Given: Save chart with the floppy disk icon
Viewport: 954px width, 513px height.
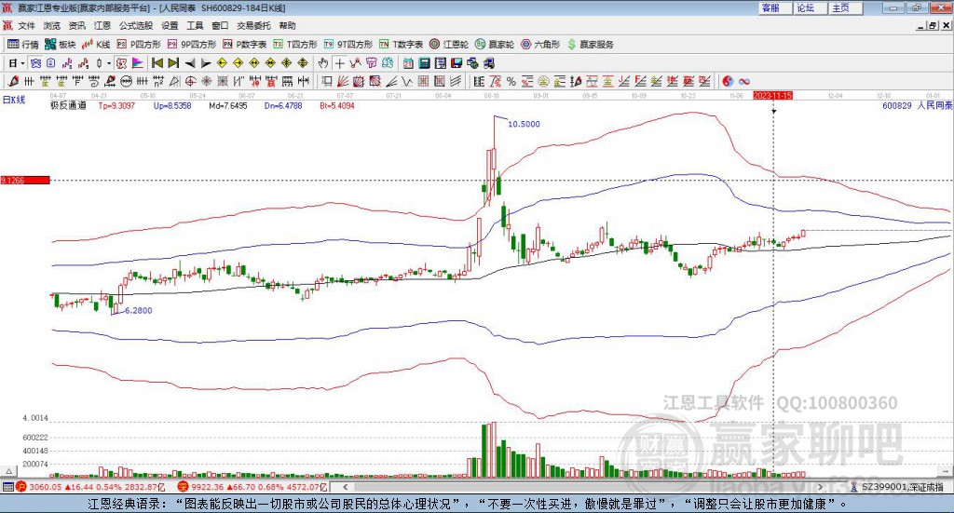Looking at the screenshot, I should click(457, 63).
